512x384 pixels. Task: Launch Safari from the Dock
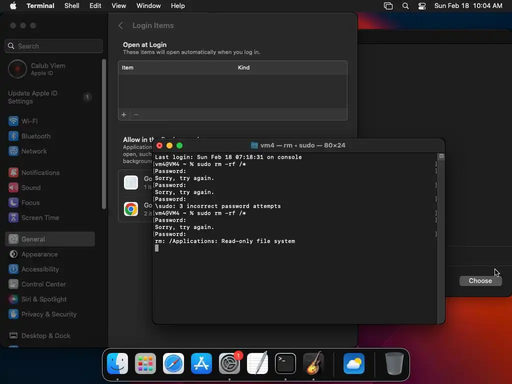tap(173, 363)
